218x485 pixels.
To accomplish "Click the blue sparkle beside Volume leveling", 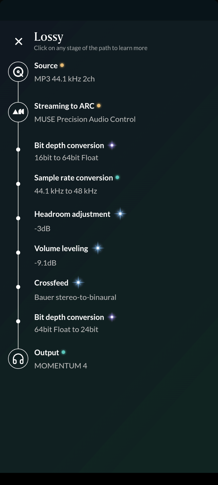I will click(x=98, y=248).
